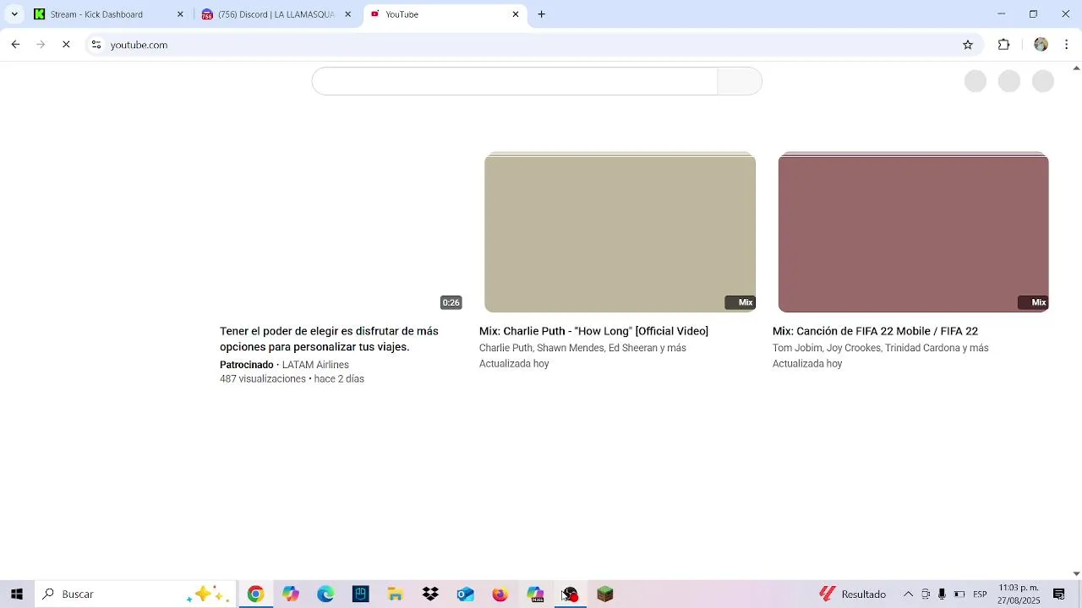Go forward to the next page

41,45
